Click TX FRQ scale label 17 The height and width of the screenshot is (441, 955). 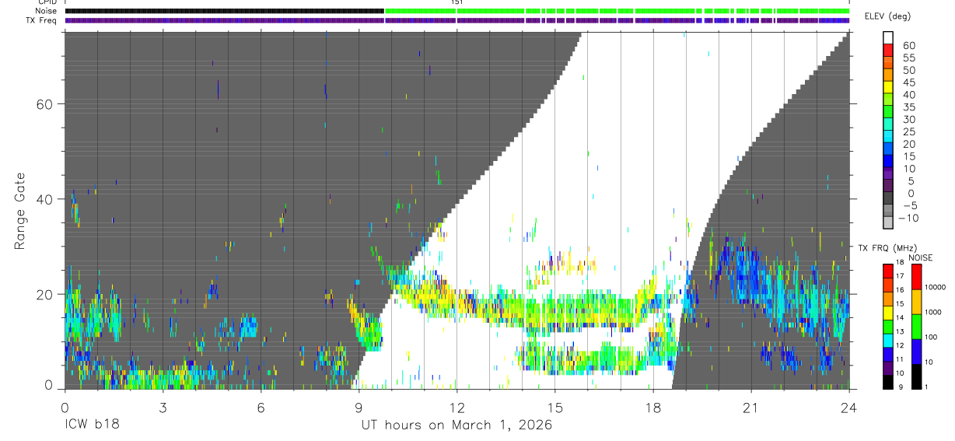pyautogui.click(x=899, y=276)
